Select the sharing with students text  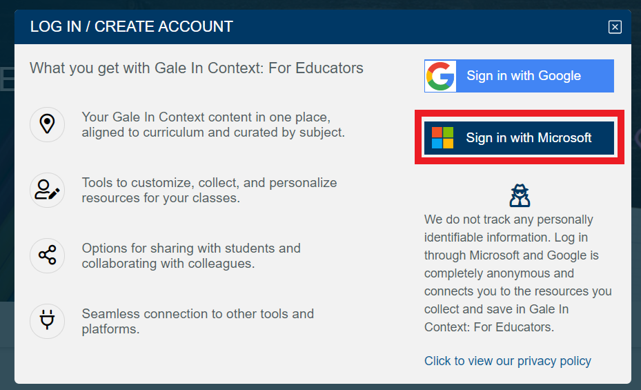tap(191, 256)
